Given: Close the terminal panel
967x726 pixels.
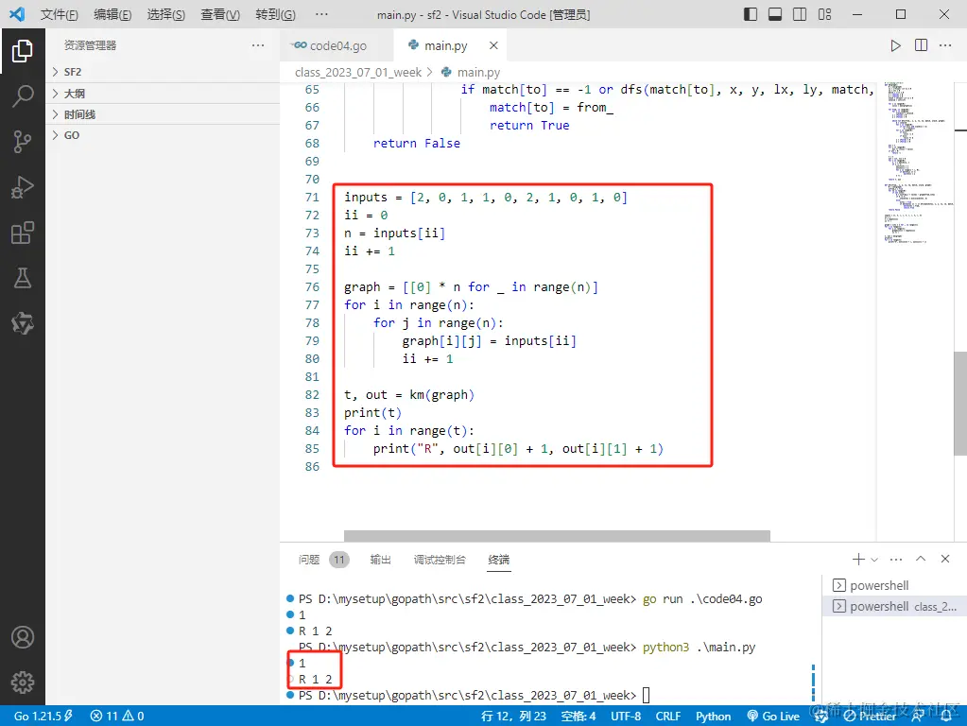Looking at the screenshot, I should (945, 559).
